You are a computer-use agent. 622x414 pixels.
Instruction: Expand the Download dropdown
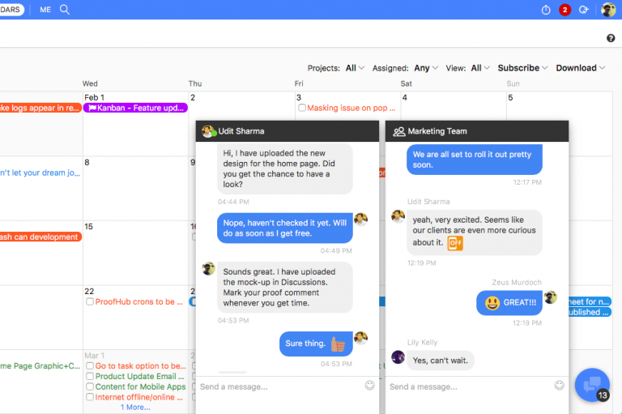pyautogui.click(x=581, y=68)
